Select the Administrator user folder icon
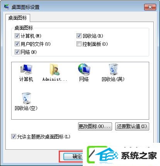 (55, 69)
